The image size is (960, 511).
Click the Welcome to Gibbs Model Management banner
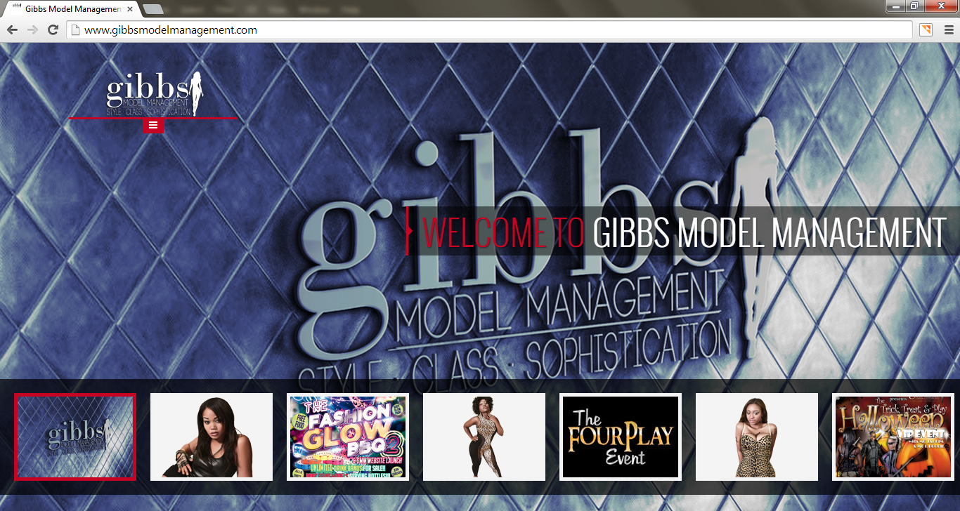coord(683,232)
